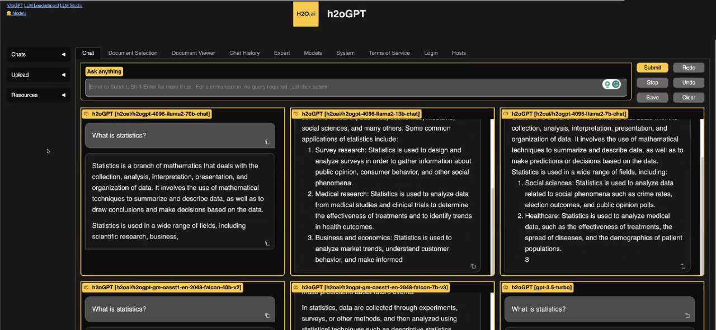This screenshot has height=330, width=716.
Task: Click the retry icon next to the lightbulb
Action: pyautogui.click(x=615, y=84)
